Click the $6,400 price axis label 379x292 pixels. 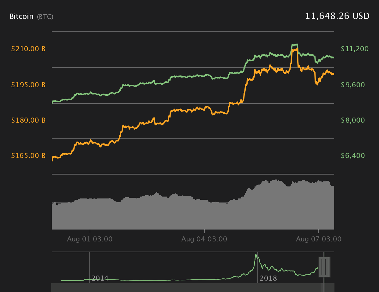pyautogui.click(x=353, y=156)
